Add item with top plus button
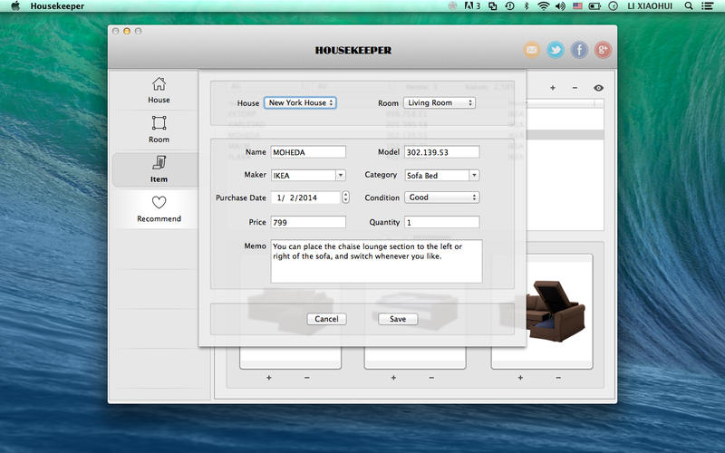 coord(553,88)
